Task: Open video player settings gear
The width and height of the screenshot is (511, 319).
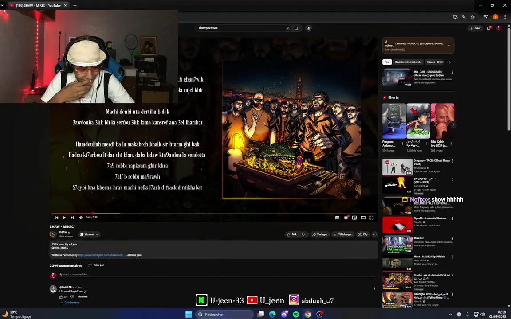Action: tap(346, 218)
